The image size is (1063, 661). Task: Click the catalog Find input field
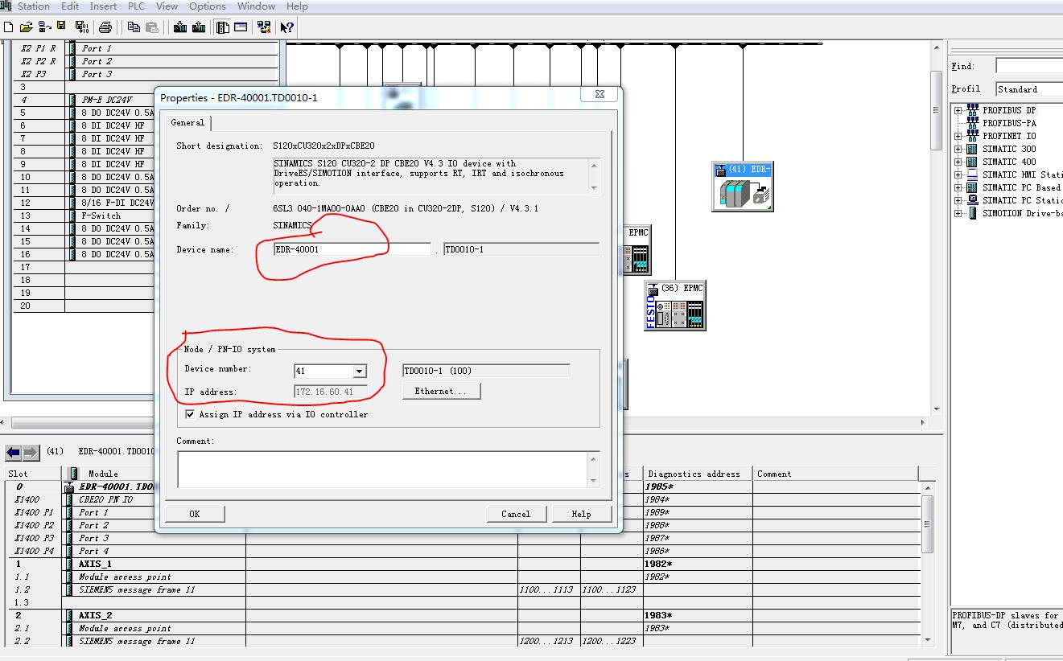point(1029,66)
